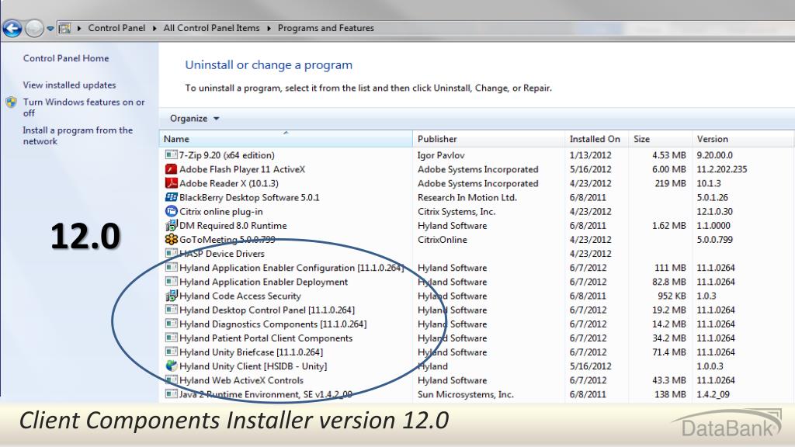
Task: Select Hyland Code Access Security entry
Action: [x=240, y=296]
